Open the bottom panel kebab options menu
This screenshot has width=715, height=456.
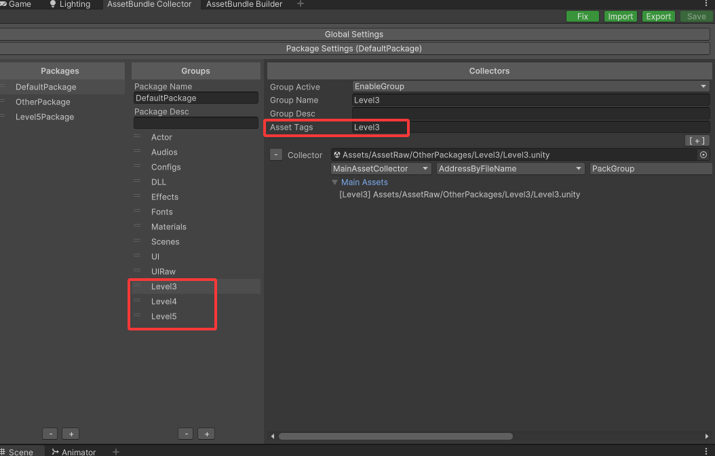[706, 451]
